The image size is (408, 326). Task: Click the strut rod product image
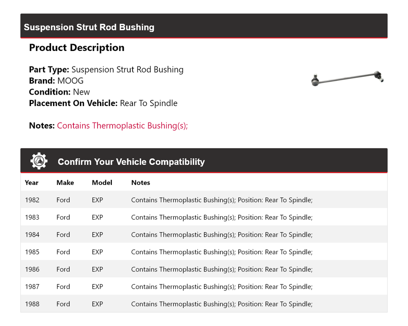[x=347, y=79]
